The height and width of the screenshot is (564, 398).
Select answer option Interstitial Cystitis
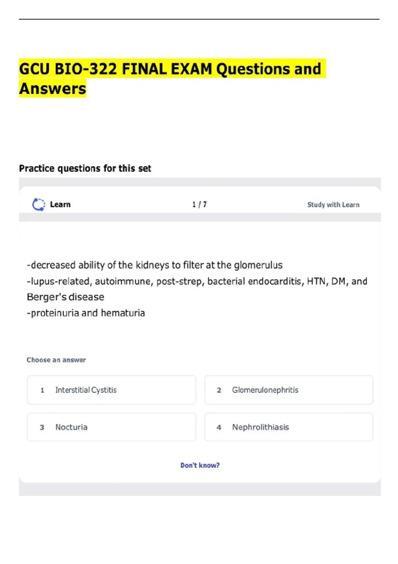(x=111, y=390)
